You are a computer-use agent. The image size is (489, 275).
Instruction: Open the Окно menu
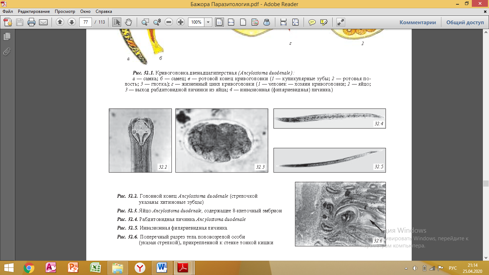[x=85, y=11]
